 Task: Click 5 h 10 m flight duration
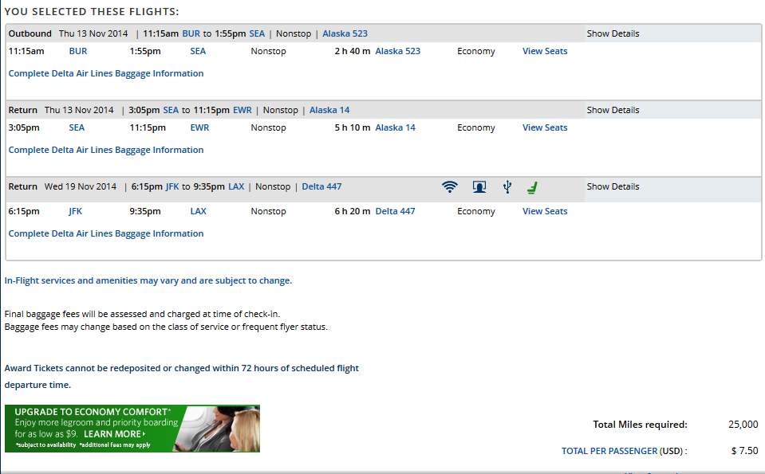click(353, 127)
